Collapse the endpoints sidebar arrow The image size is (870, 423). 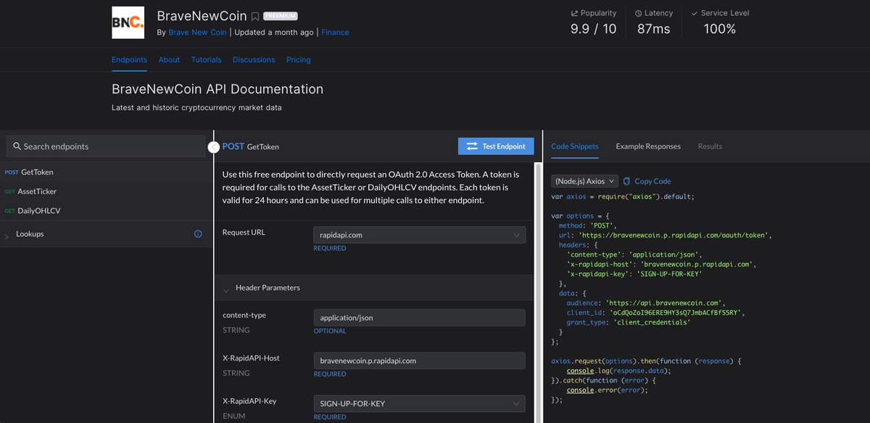coord(214,147)
